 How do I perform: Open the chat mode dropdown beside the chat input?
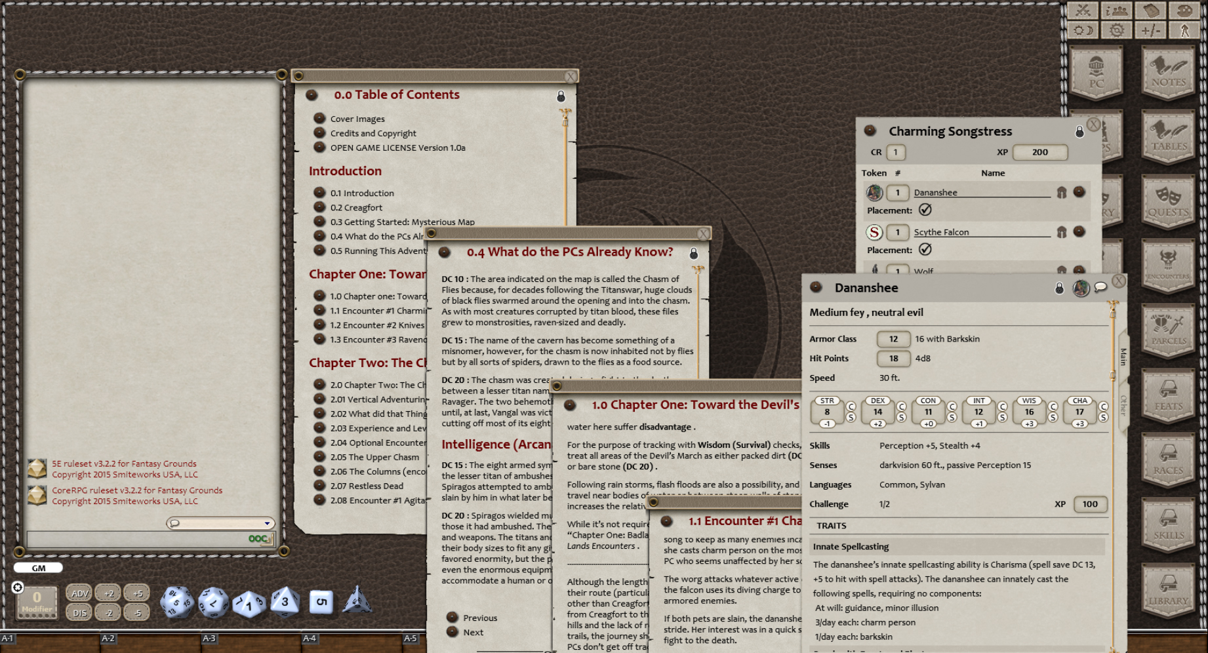tap(268, 524)
